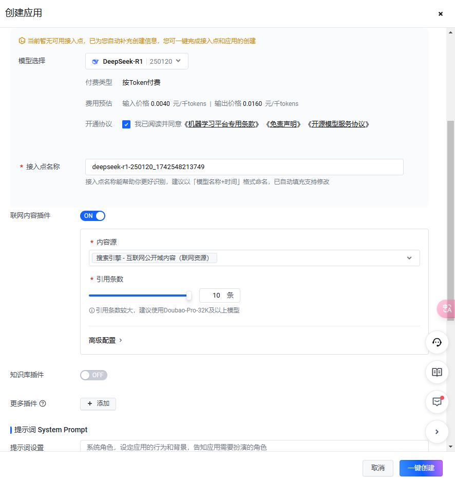
Task: Click the DeepSeek whale logo icon
Action: pyautogui.click(x=95, y=61)
